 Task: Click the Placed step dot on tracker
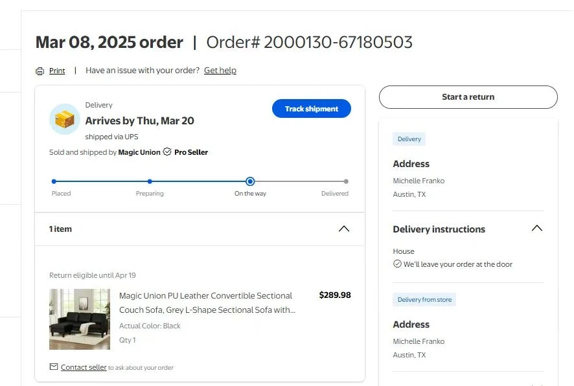(54, 182)
